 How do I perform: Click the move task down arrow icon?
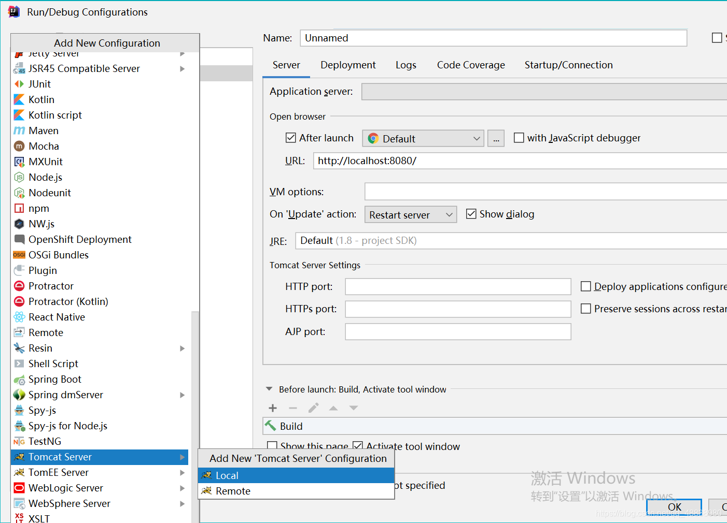click(x=354, y=408)
